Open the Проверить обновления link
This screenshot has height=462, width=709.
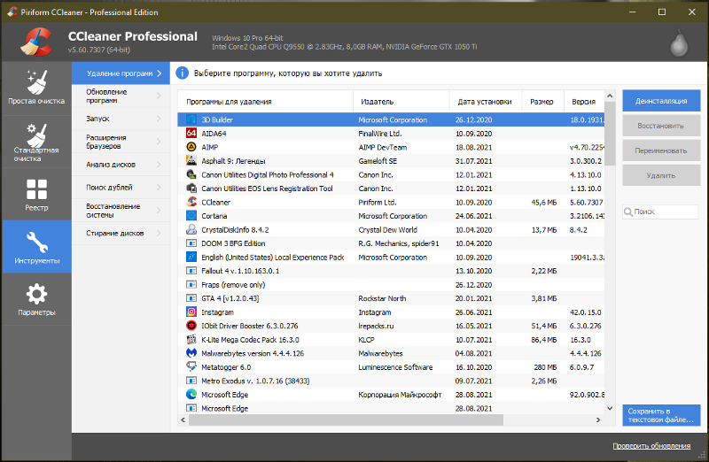(651, 446)
